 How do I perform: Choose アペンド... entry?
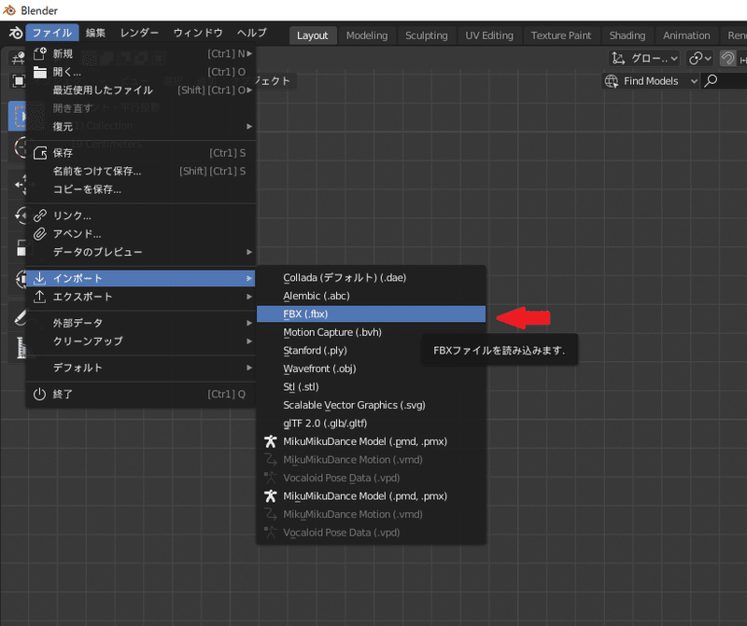(141, 234)
